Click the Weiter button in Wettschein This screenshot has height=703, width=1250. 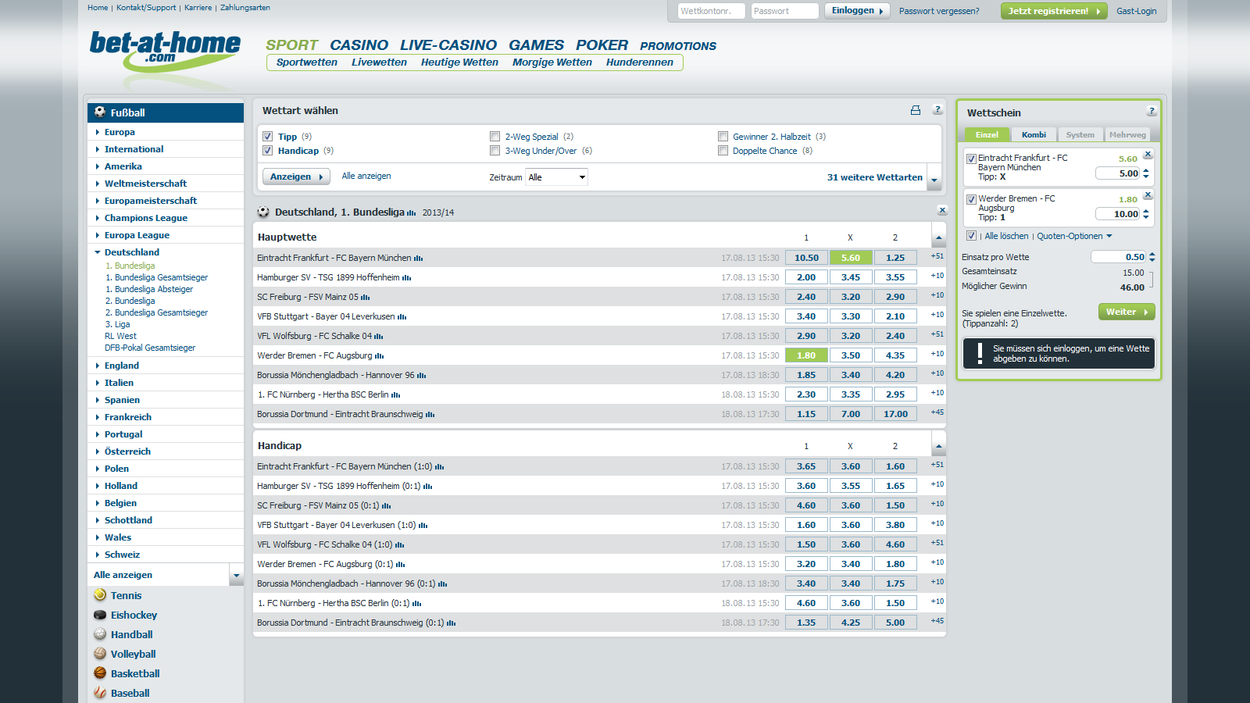pos(1127,312)
